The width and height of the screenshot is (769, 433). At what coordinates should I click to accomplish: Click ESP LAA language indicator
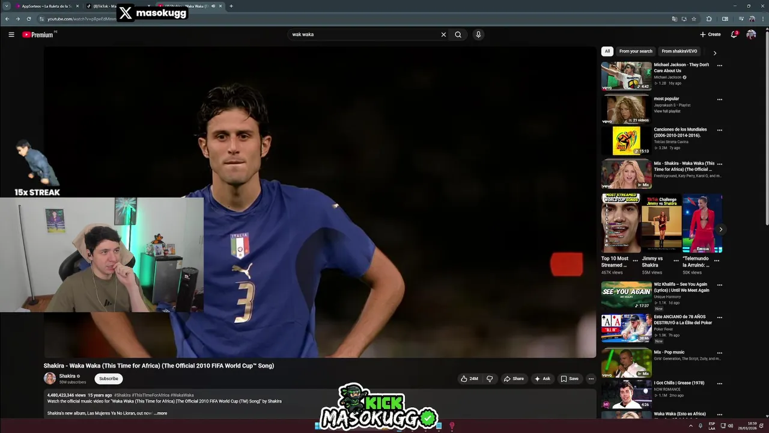[712, 426]
